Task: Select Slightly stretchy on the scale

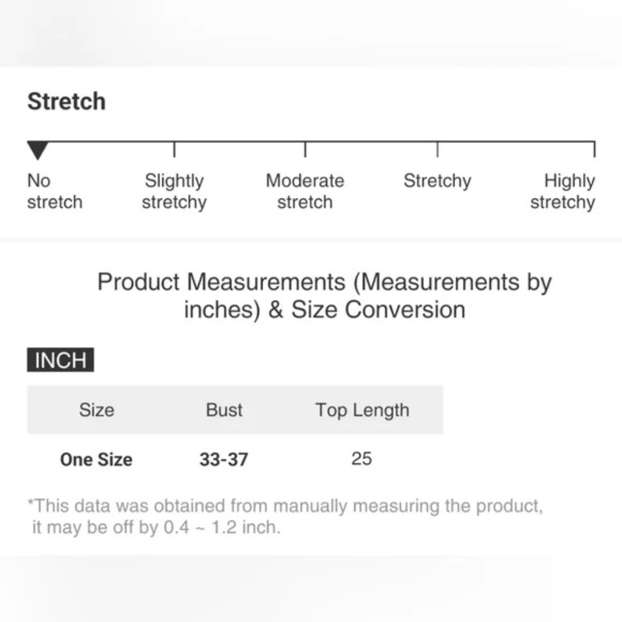Action: tap(174, 191)
